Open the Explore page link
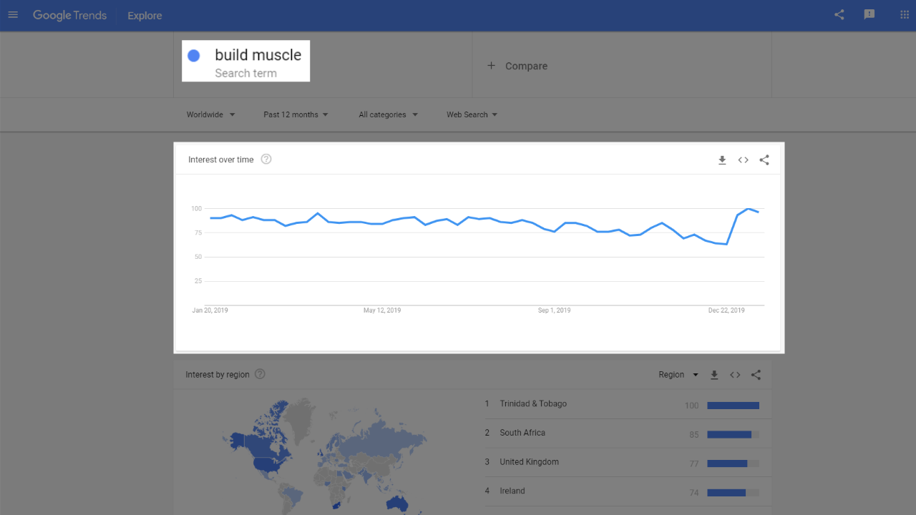916x515 pixels. point(145,16)
